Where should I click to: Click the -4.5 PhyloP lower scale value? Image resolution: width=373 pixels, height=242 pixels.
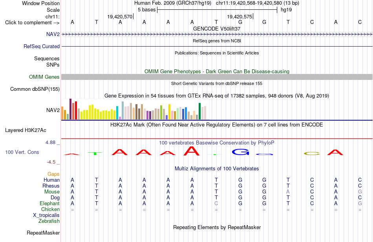click(51, 162)
